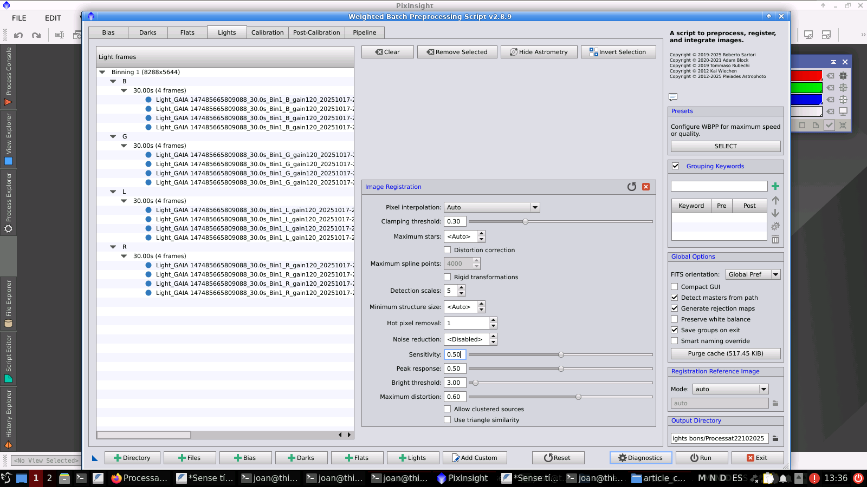This screenshot has width=867, height=487.
Task: Open the Pipeline tab
Action: click(364, 32)
